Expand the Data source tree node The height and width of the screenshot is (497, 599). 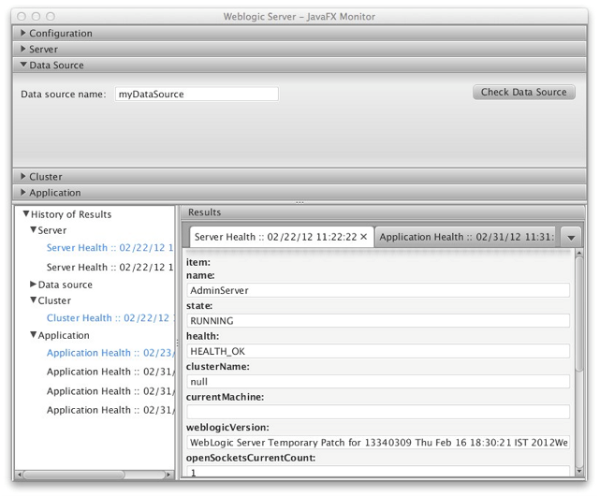click(x=34, y=285)
